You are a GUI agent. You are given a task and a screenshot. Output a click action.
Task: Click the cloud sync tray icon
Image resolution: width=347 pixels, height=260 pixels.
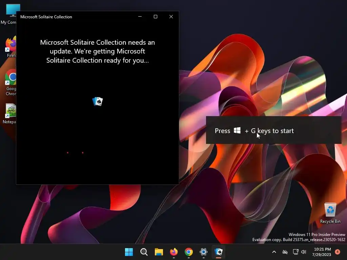pos(285,252)
